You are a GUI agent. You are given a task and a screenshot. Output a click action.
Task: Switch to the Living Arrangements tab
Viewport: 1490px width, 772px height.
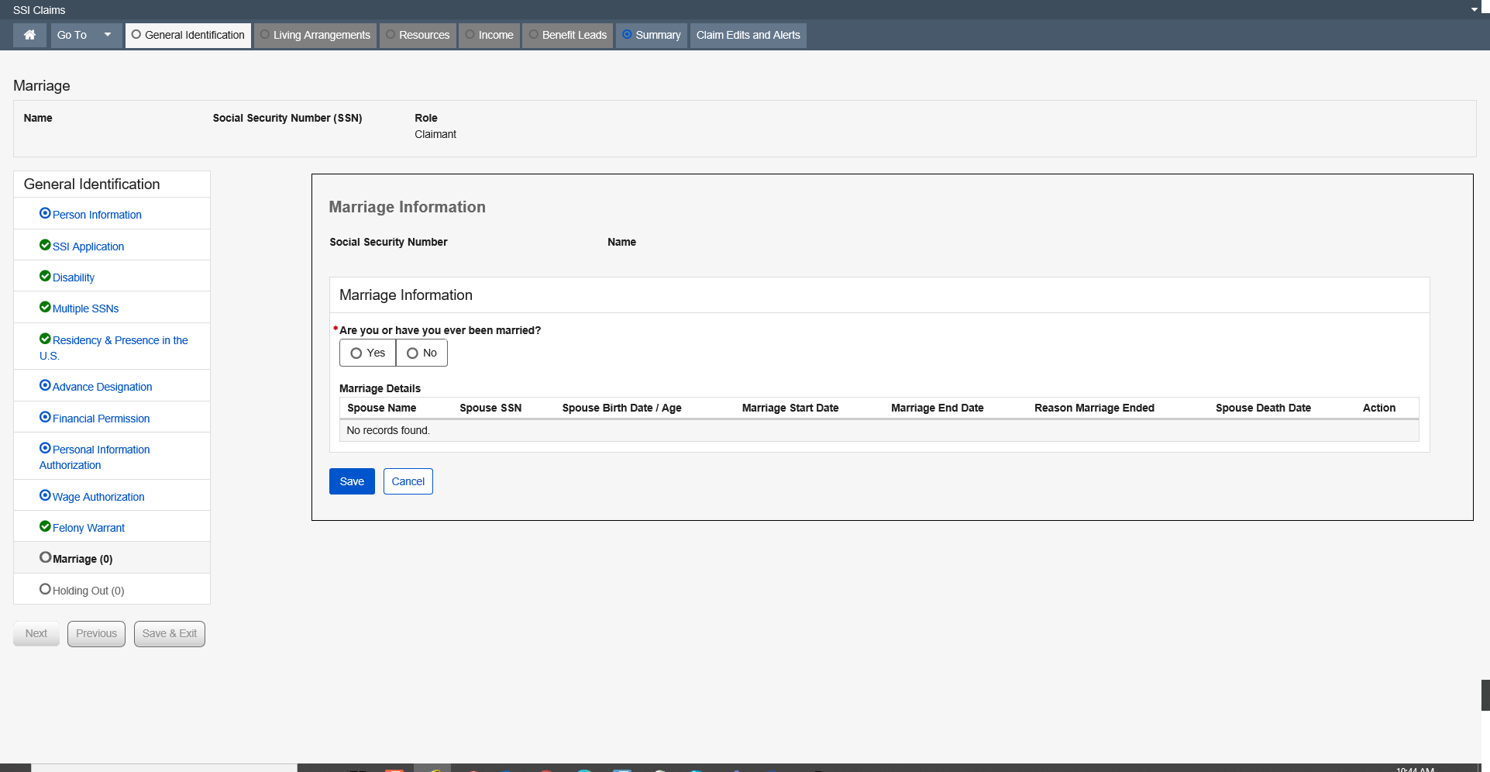tap(315, 35)
